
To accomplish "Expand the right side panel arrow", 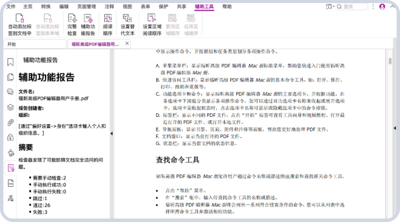I will point(395,128).
